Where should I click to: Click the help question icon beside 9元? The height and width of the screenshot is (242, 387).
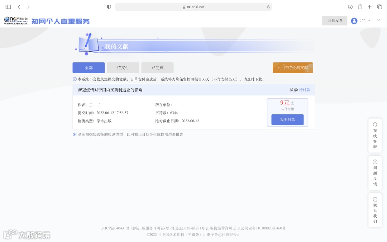(292, 103)
